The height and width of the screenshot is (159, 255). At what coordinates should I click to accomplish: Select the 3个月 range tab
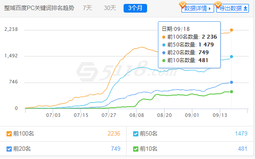[135, 8]
